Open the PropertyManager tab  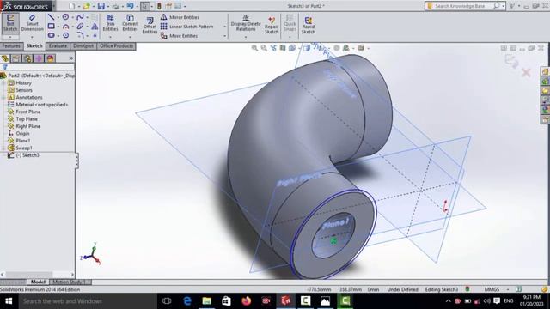16,58
